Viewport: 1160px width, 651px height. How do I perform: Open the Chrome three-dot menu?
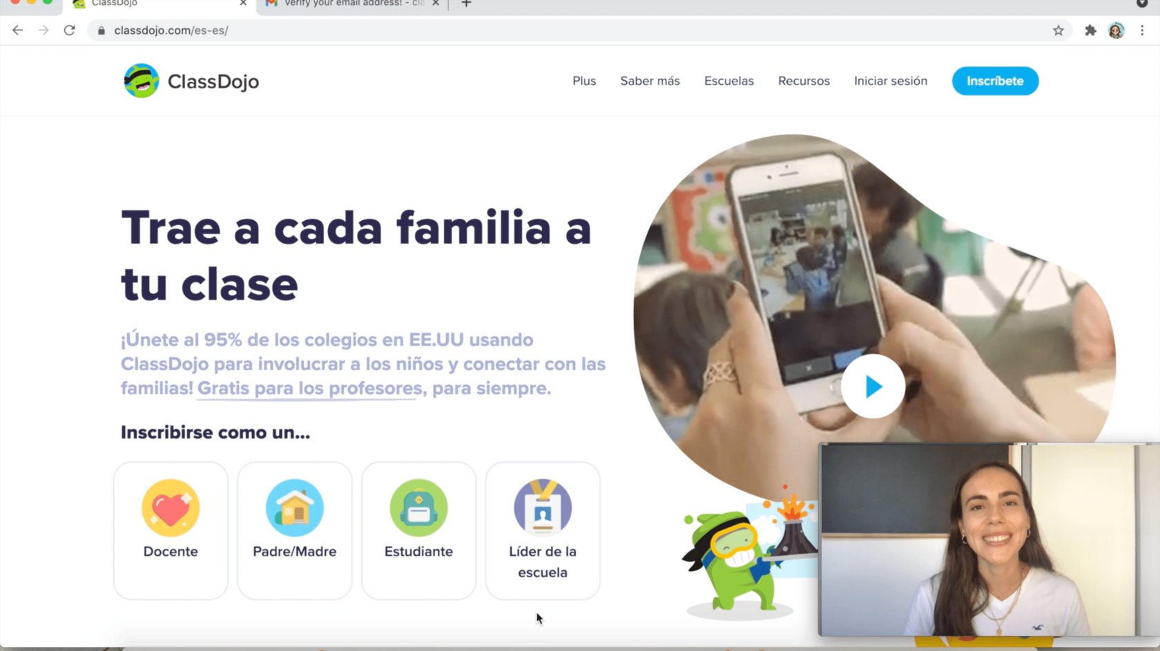1142,30
